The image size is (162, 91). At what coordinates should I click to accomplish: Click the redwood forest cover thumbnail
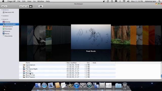[x=120, y=35]
